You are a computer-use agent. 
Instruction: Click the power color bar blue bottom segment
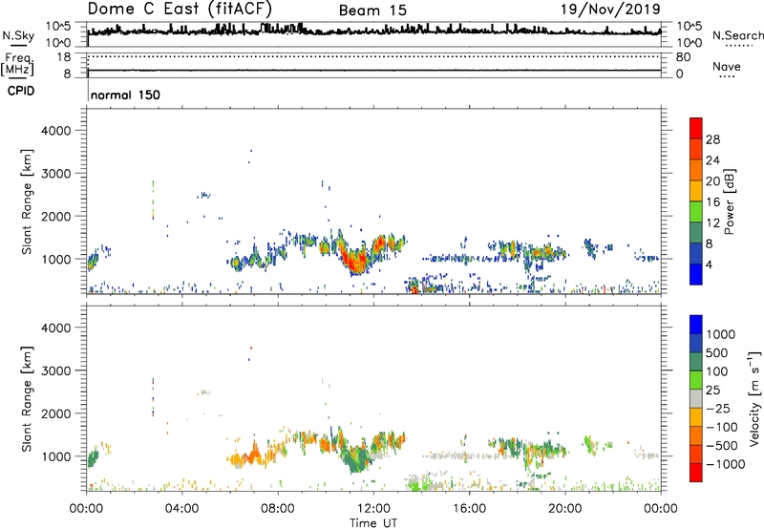696,274
